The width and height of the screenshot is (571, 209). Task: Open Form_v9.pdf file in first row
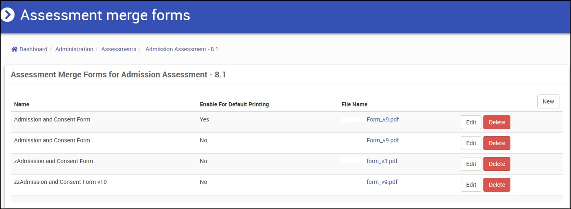click(x=382, y=119)
